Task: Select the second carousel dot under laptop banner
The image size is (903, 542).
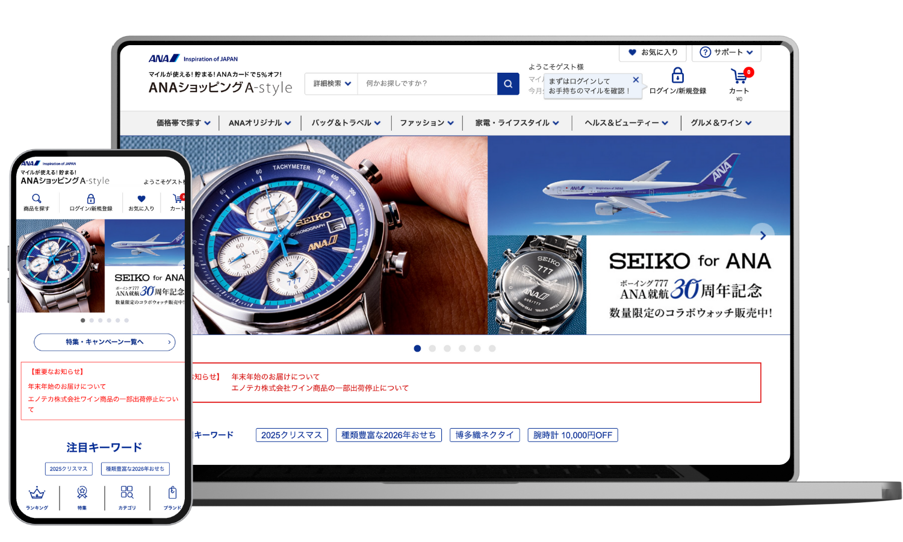Action: click(432, 349)
